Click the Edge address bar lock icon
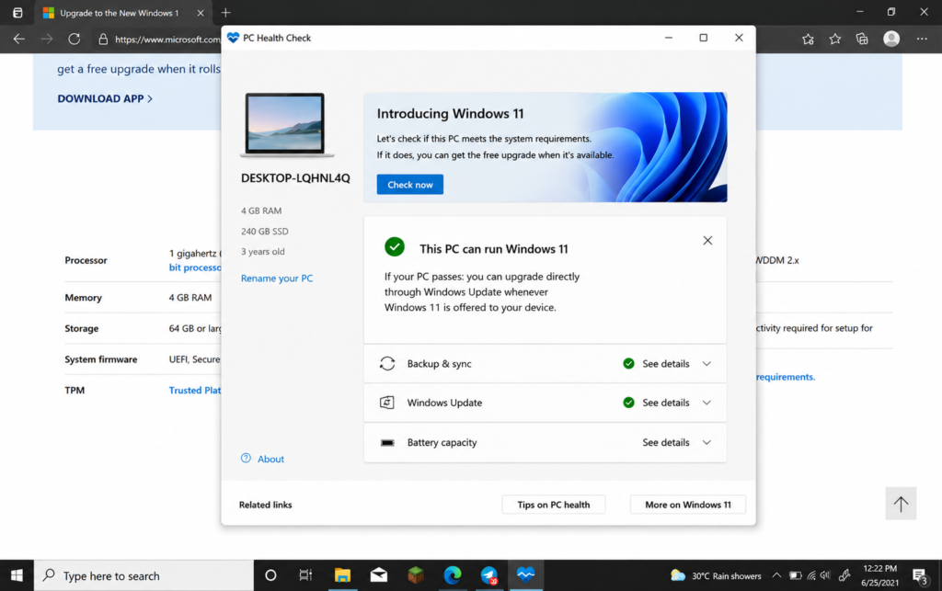This screenshot has height=591, width=942. [103, 39]
